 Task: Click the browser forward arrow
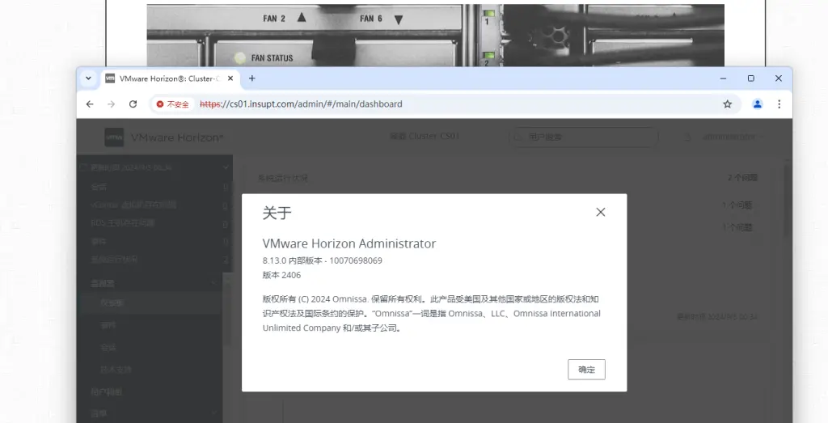pos(112,104)
